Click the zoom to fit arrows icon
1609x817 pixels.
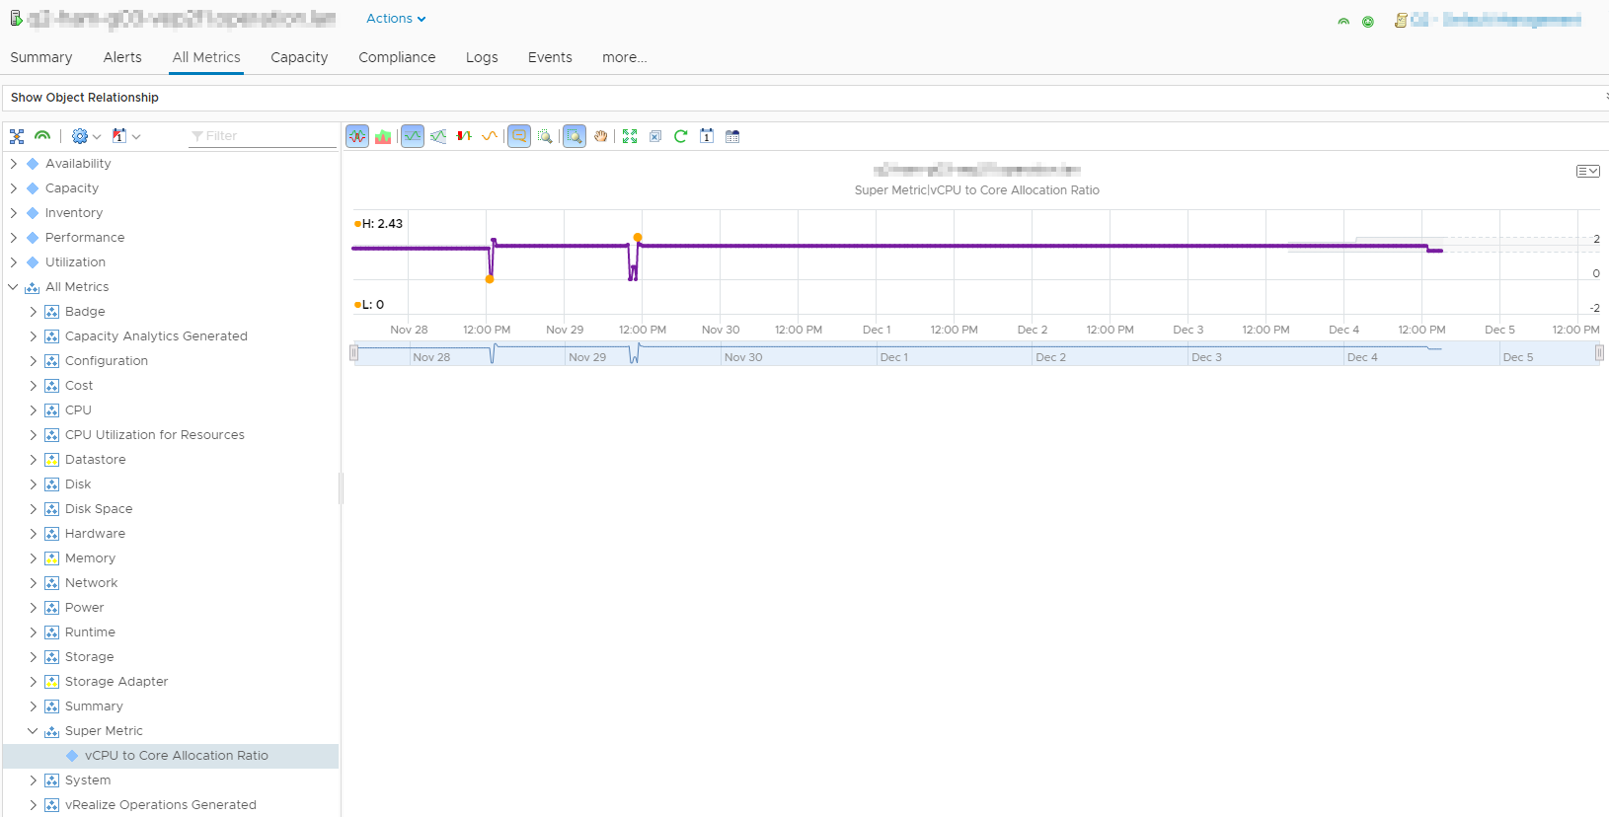(x=630, y=136)
